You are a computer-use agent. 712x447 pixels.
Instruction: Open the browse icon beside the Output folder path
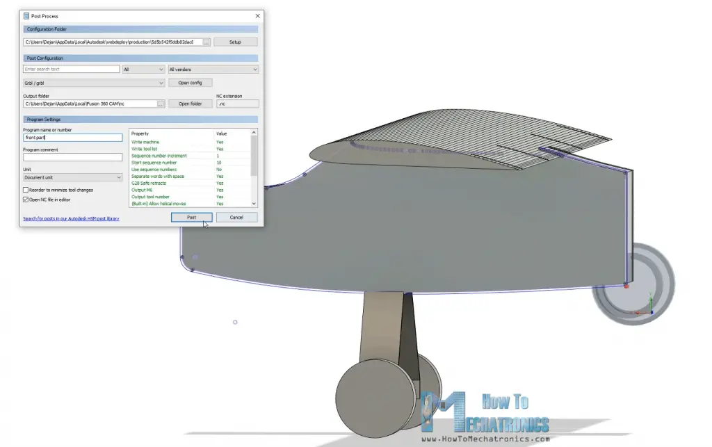point(161,102)
